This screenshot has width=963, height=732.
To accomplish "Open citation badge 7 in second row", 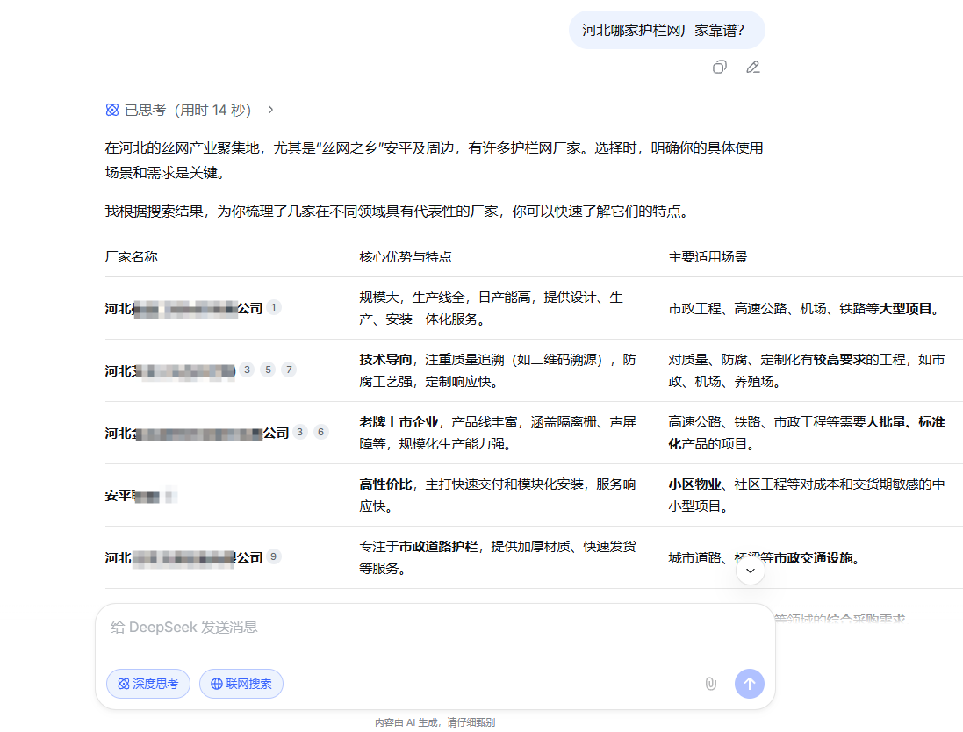I will click(289, 370).
